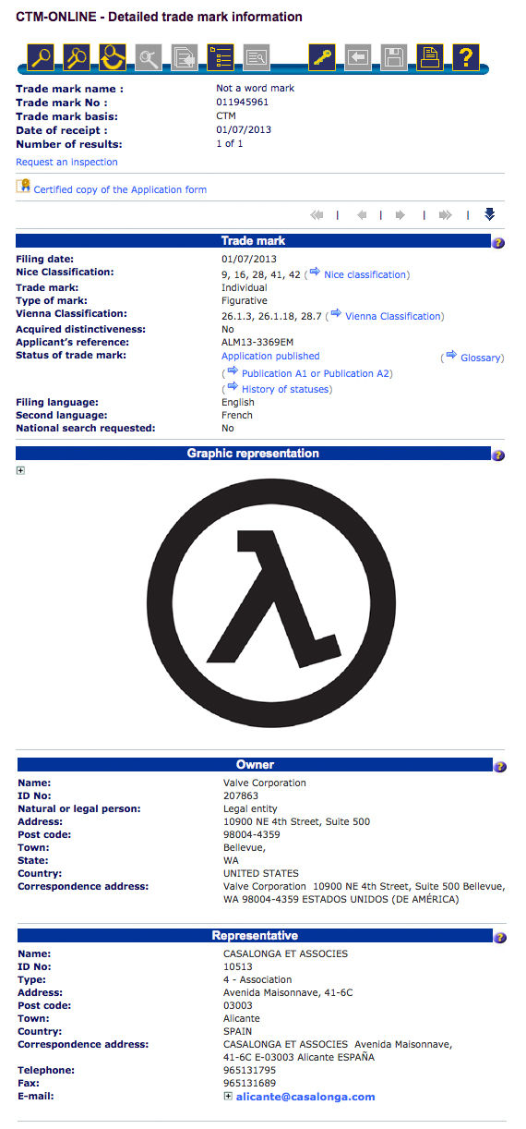Click the greyed-out detail view icon

257,58
